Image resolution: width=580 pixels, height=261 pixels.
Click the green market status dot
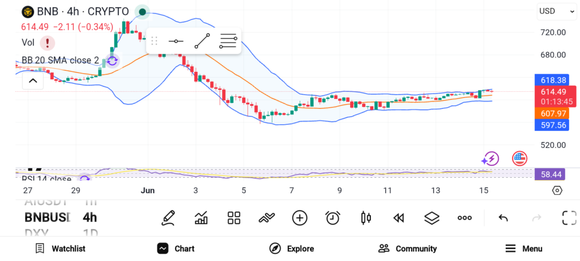142,12
